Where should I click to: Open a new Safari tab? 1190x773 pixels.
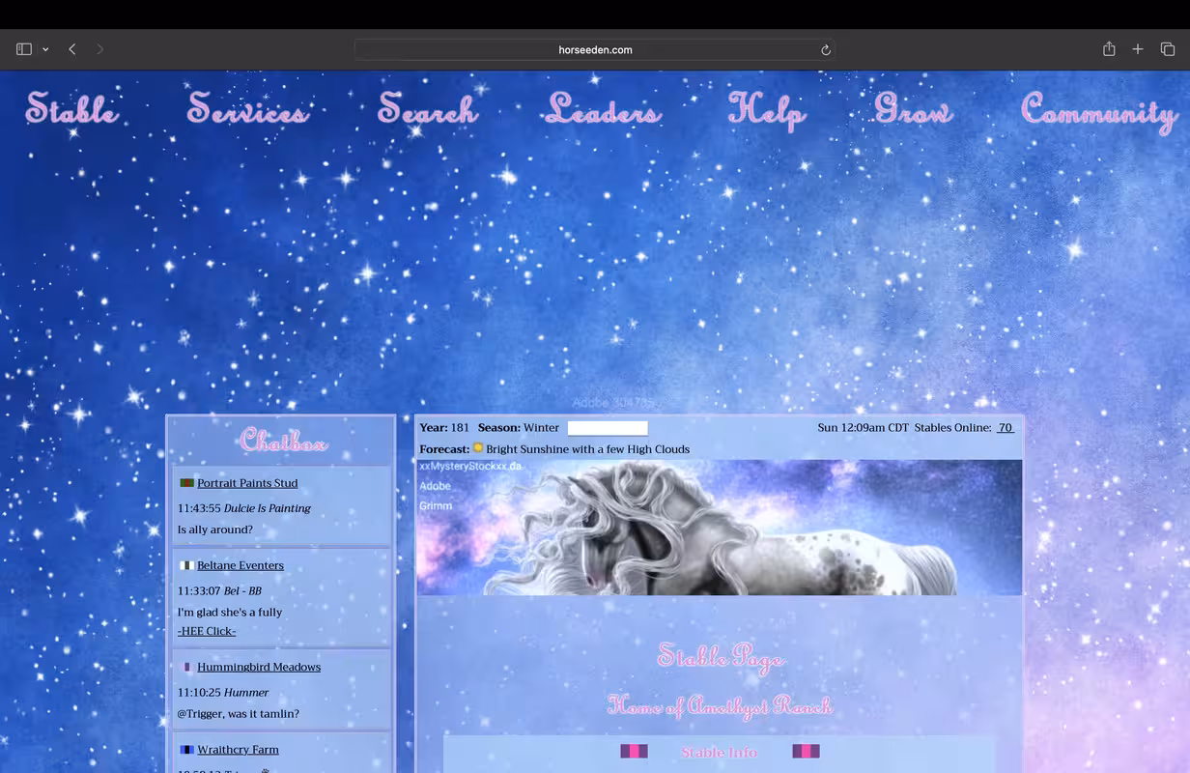click(x=1138, y=49)
